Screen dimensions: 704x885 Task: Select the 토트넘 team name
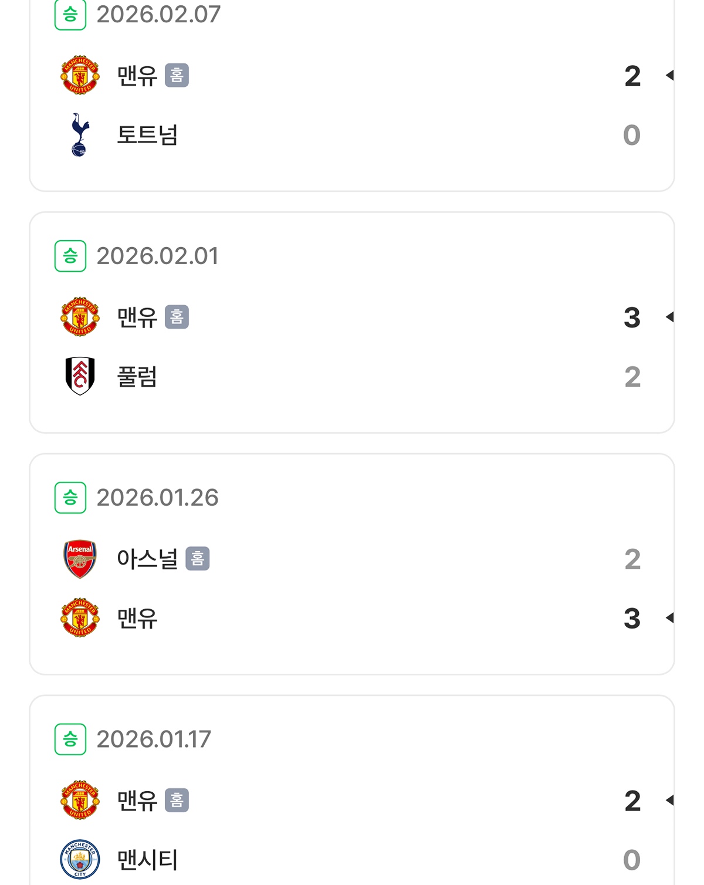tap(147, 135)
